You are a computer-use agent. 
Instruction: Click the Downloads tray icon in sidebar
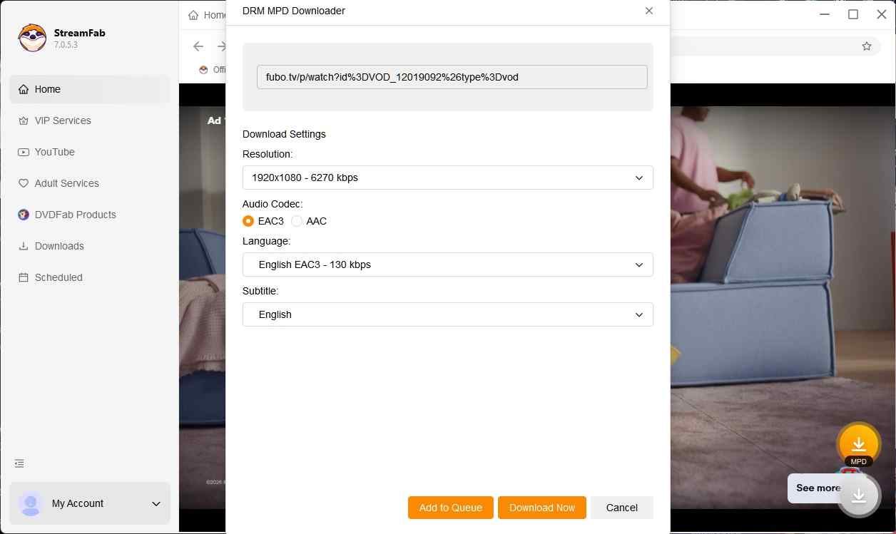click(x=24, y=246)
